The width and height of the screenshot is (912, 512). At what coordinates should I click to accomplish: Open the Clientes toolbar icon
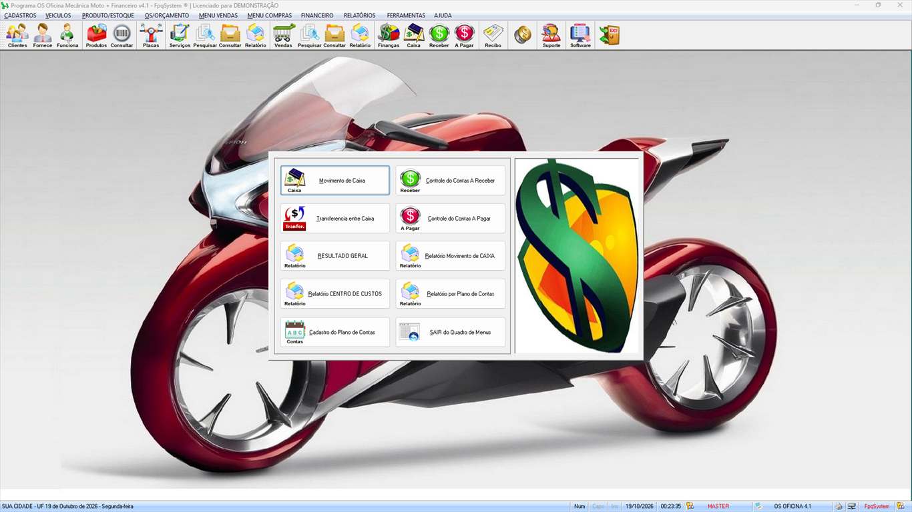click(x=17, y=35)
